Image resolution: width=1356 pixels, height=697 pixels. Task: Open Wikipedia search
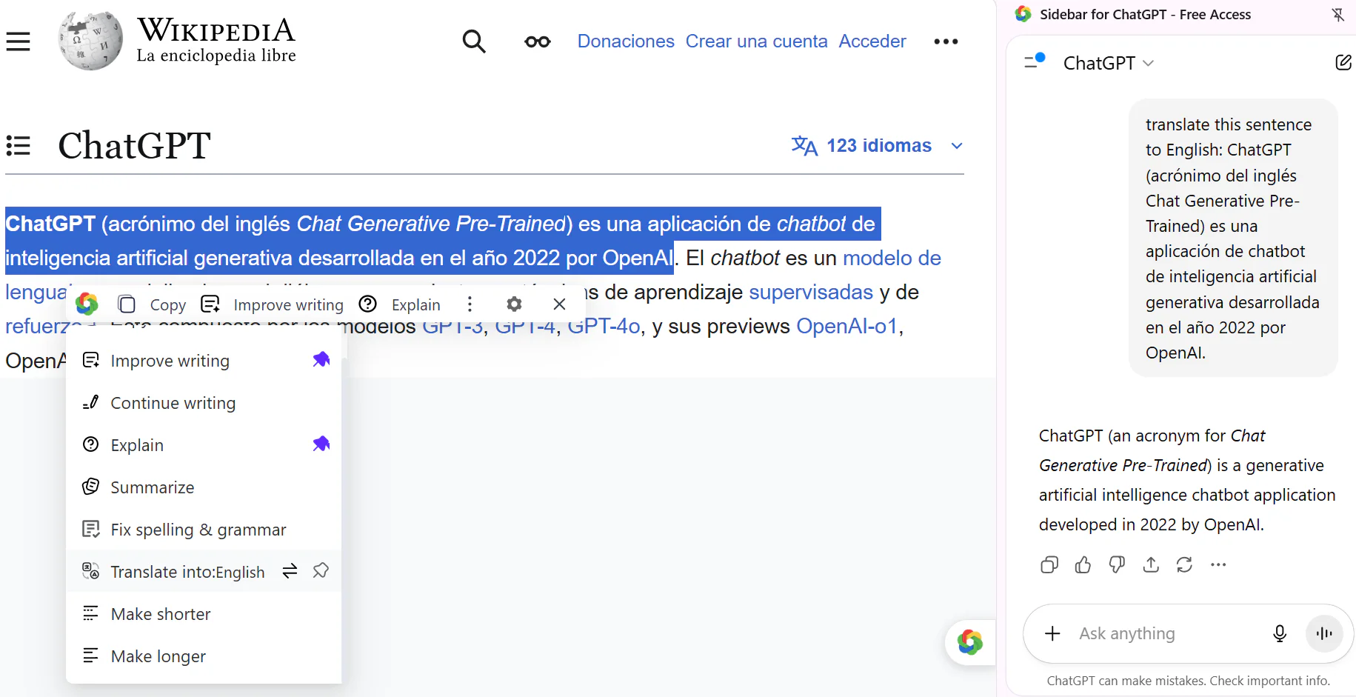(x=474, y=41)
